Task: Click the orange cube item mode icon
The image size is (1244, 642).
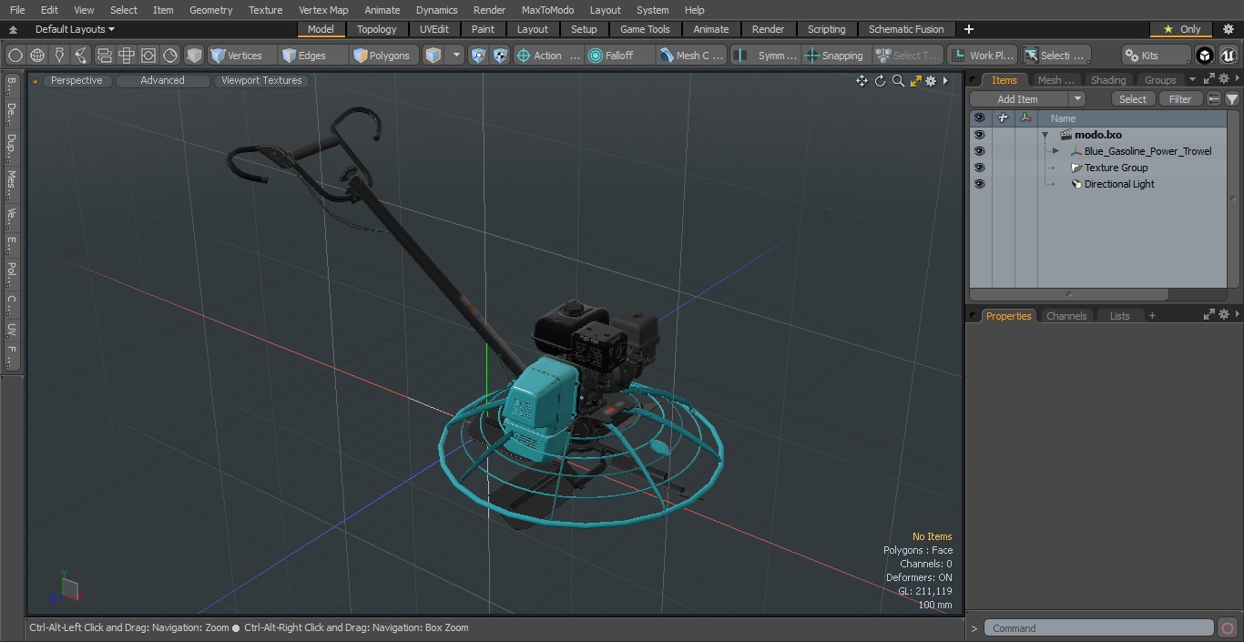Action: click(x=433, y=56)
